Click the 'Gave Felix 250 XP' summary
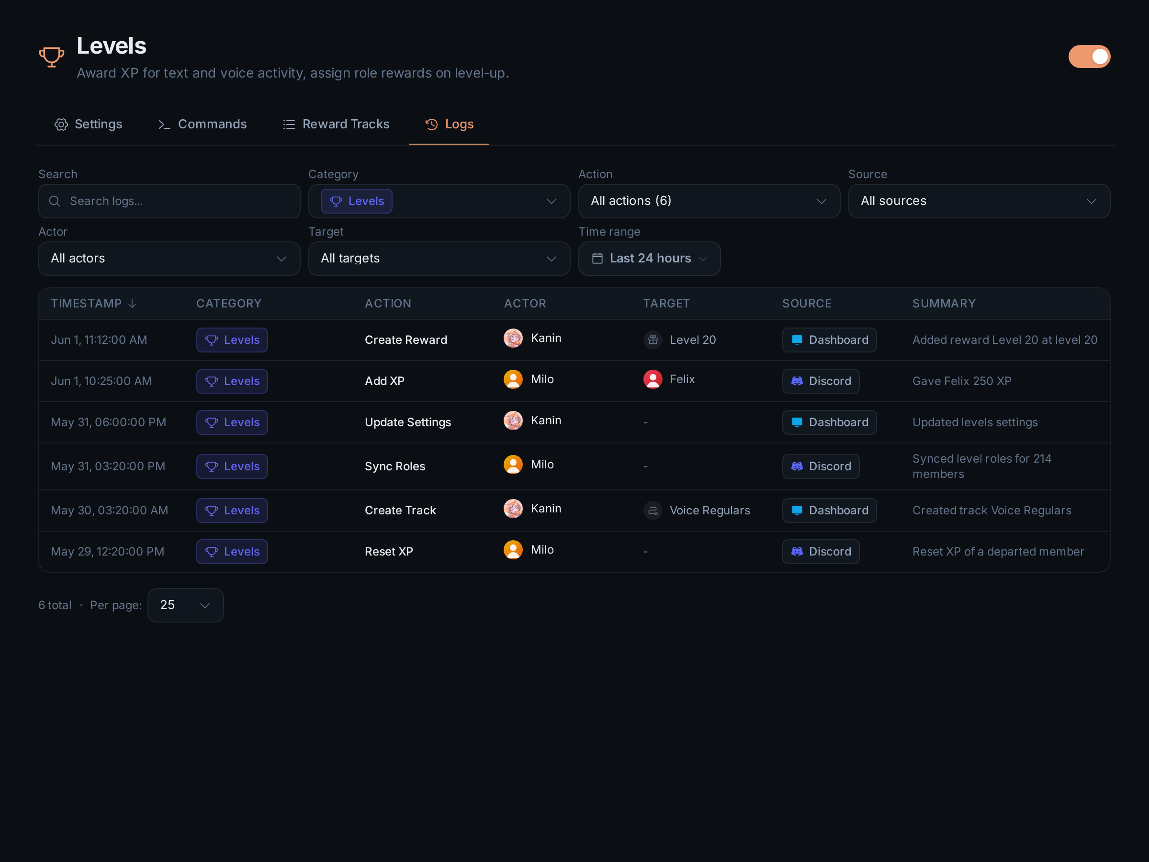 (962, 381)
